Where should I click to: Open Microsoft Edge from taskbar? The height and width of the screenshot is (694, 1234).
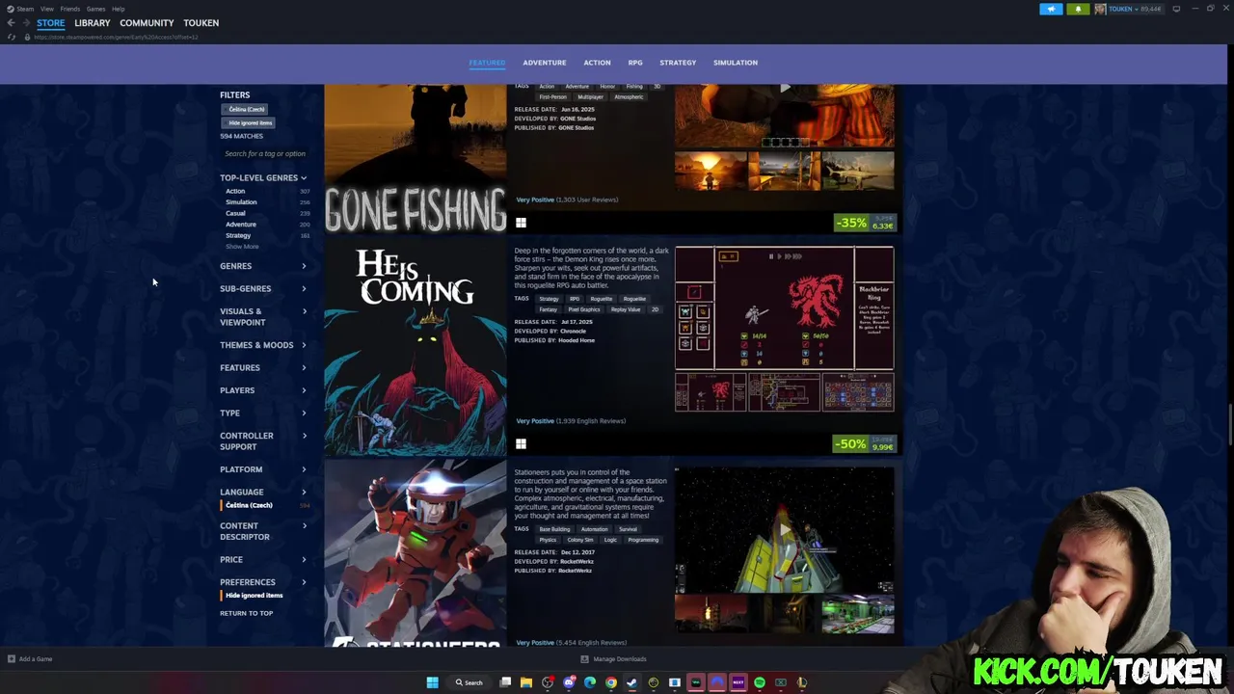590,682
